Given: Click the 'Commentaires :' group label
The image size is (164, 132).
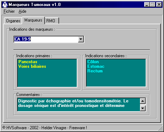Looking at the screenshot, I should coord(29,95).
